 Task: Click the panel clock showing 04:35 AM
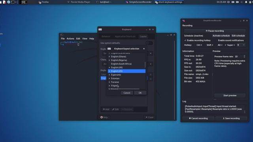point(221,2)
